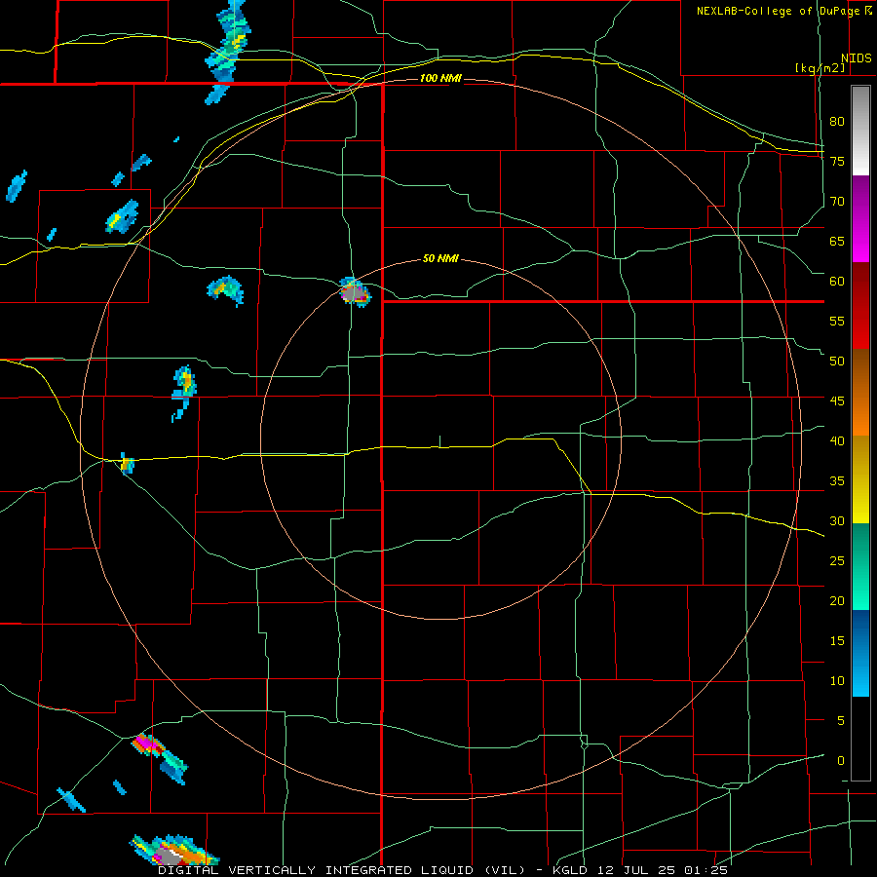Viewport: 877px width, 877px height.
Task: Click the large storm cell at the bottom edge
Action: tap(174, 851)
